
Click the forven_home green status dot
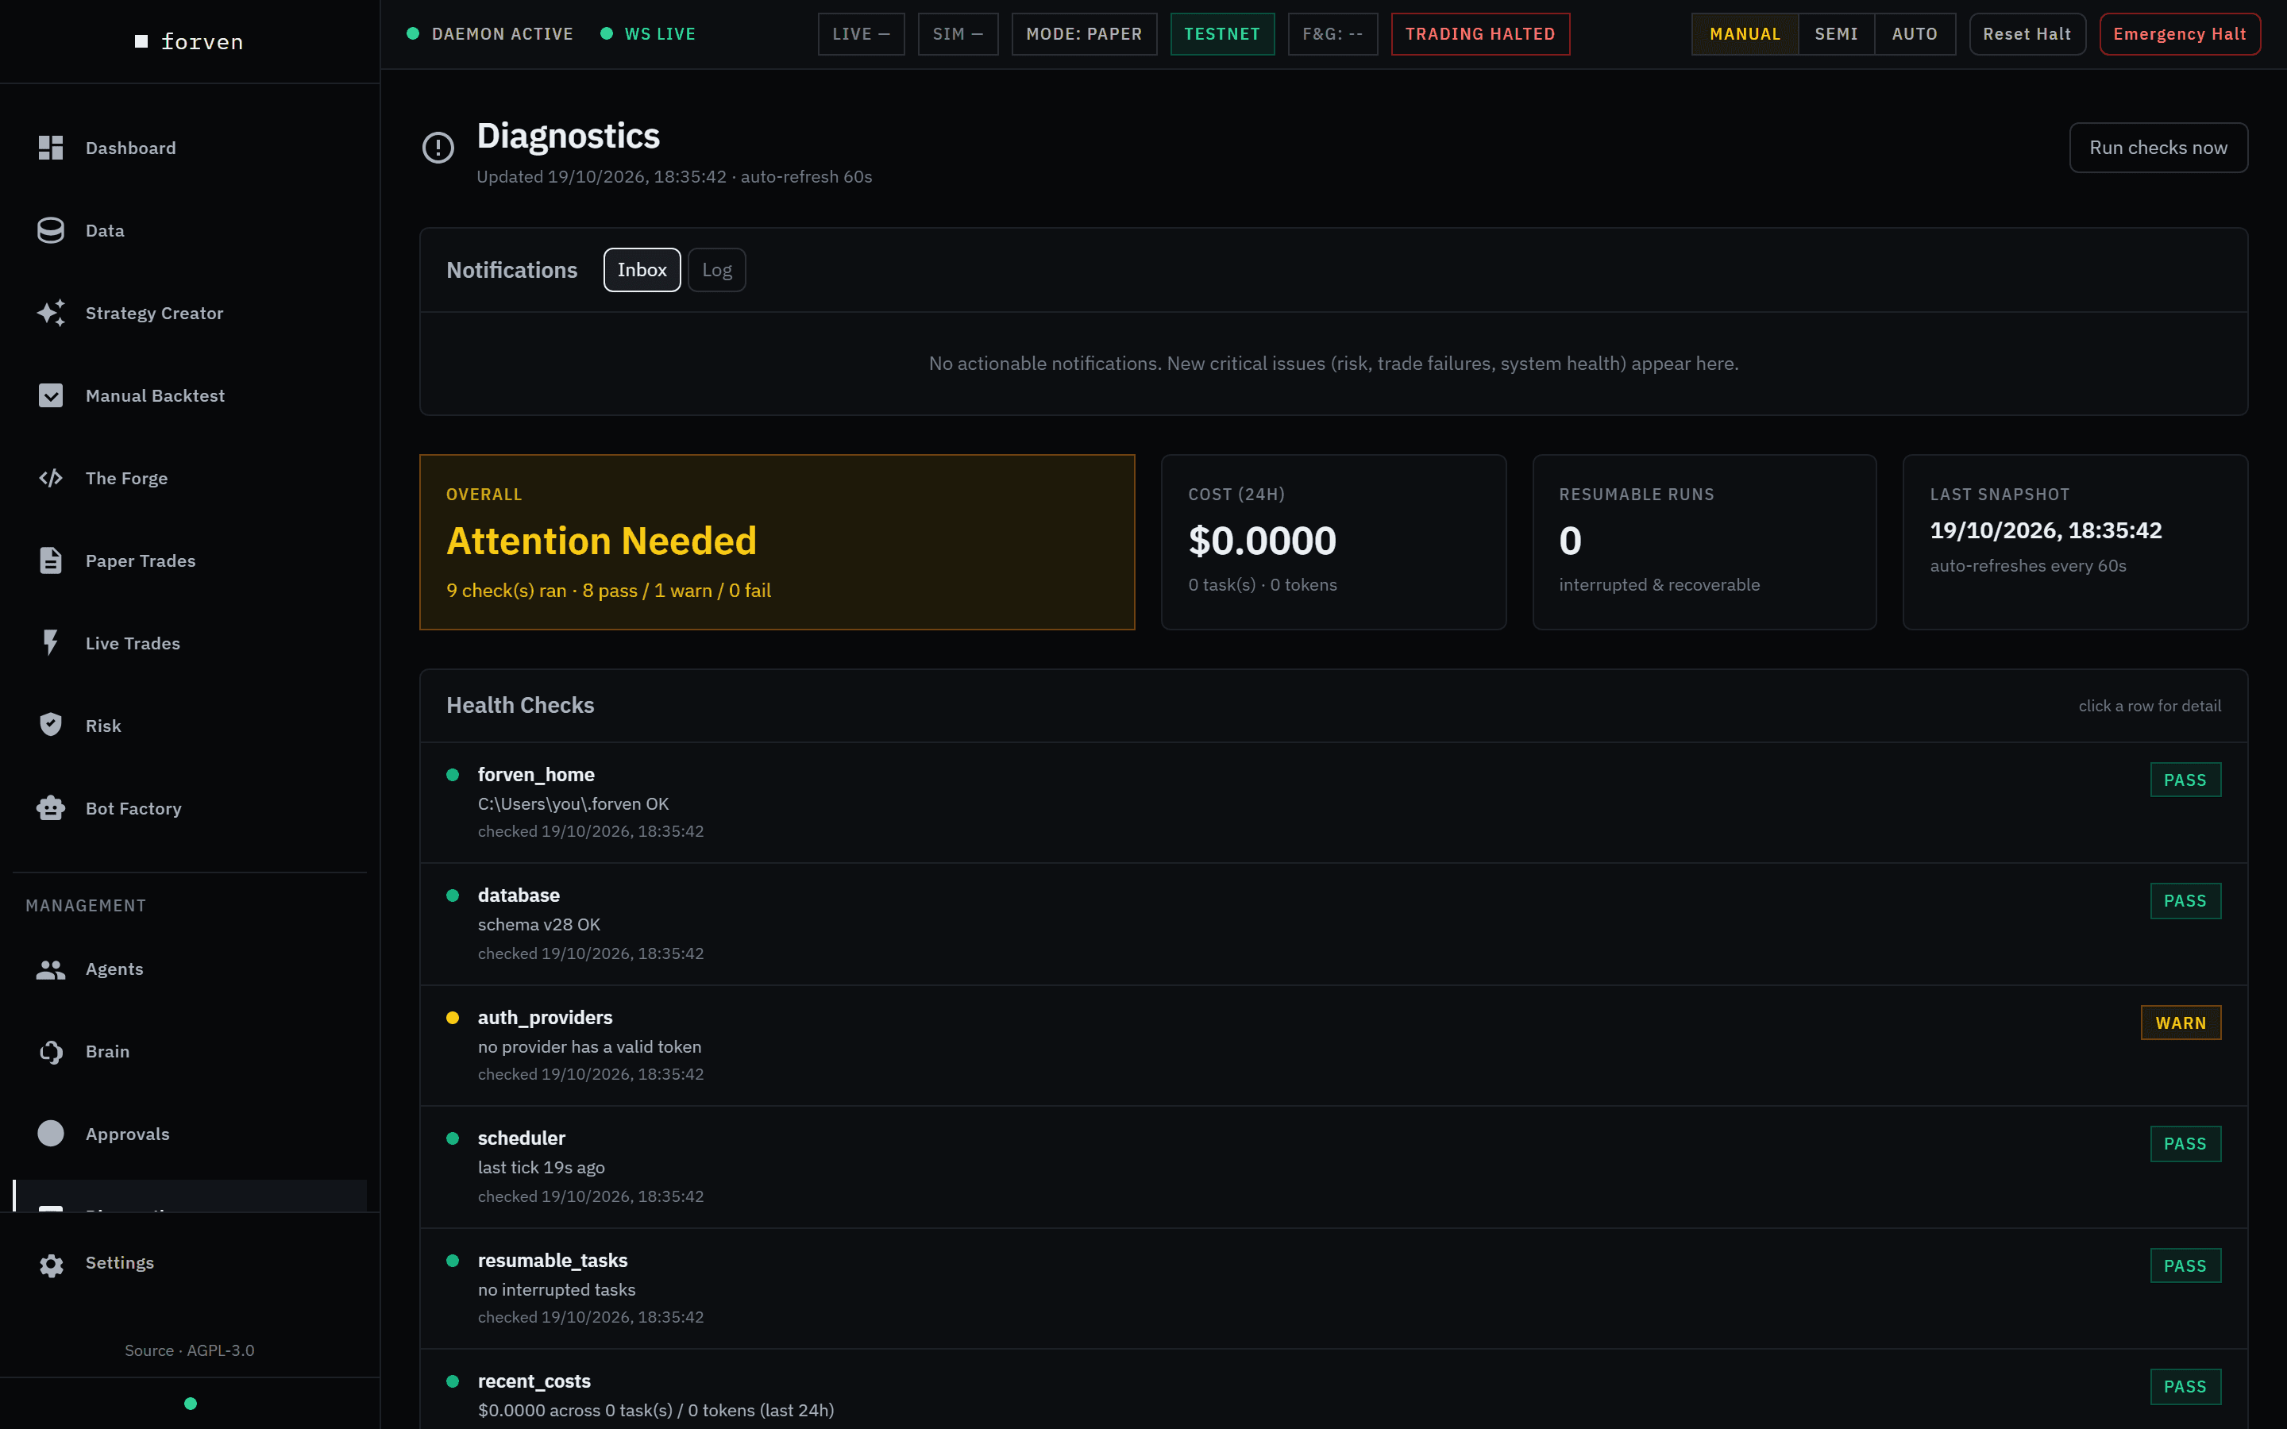(x=453, y=774)
